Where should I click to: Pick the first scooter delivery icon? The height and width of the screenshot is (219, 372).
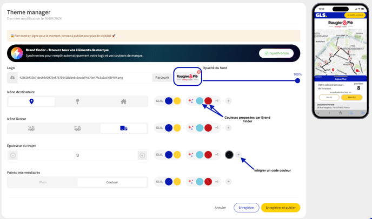click(x=31, y=128)
